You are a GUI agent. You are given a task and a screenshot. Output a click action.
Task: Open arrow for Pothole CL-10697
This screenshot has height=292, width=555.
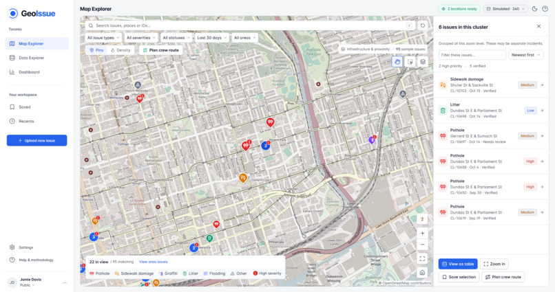tap(542, 136)
